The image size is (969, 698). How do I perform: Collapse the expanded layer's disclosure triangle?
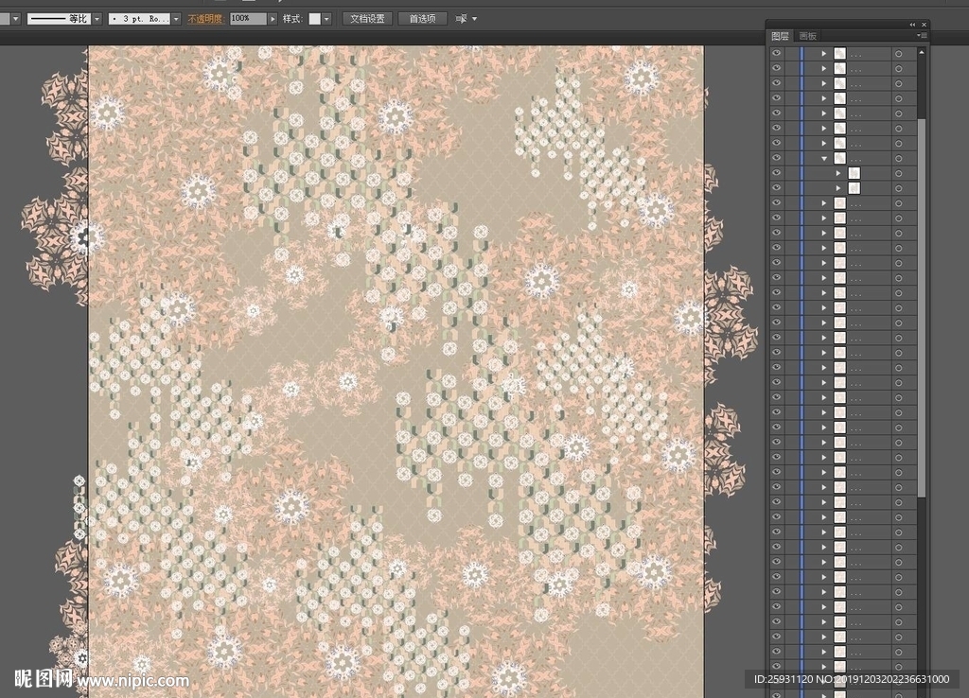coord(824,158)
